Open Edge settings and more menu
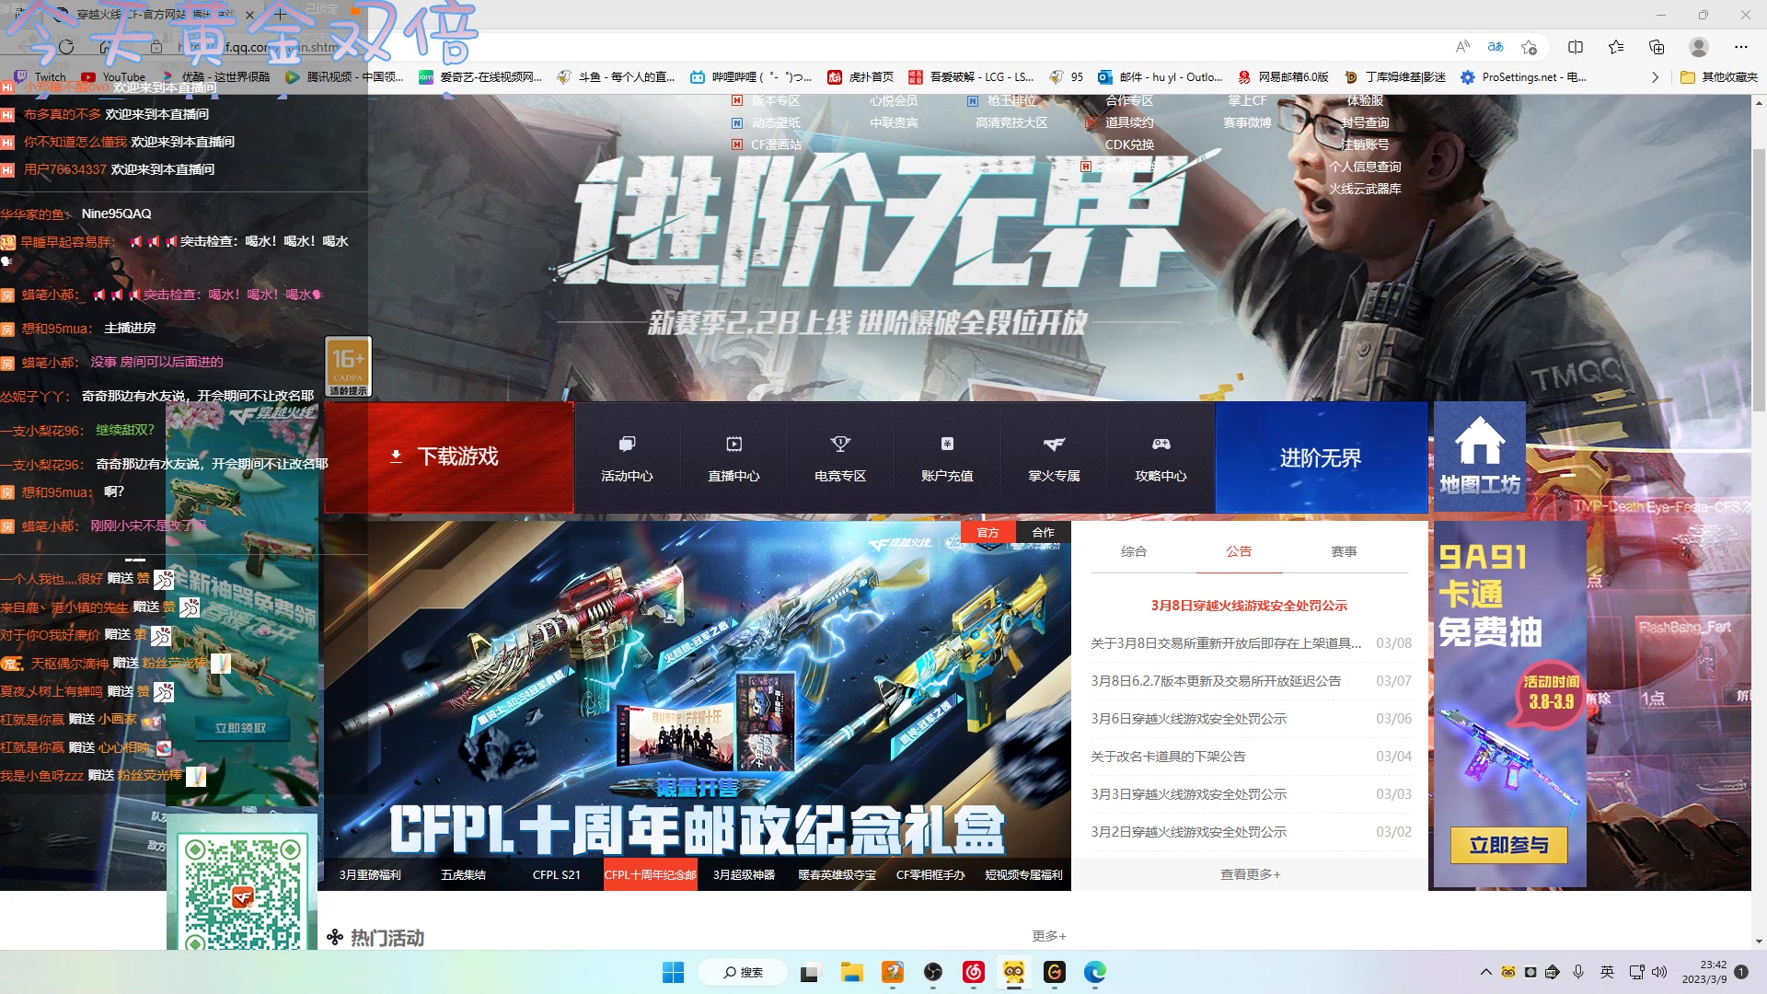The height and width of the screenshot is (994, 1767). [x=1740, y=47]
